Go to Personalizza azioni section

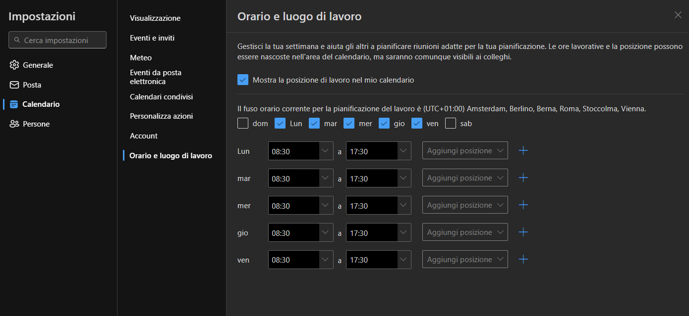(x=161, y=116)
